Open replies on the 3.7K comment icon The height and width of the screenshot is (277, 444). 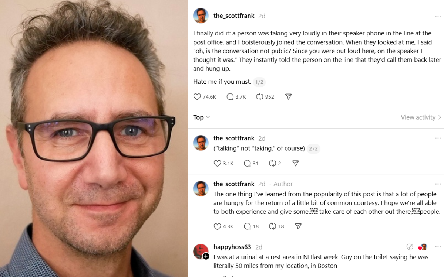(x=236, y=97)
